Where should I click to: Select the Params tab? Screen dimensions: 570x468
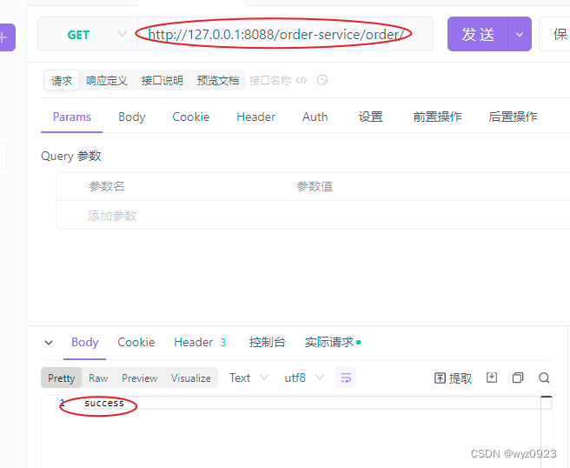coord(71,117)
